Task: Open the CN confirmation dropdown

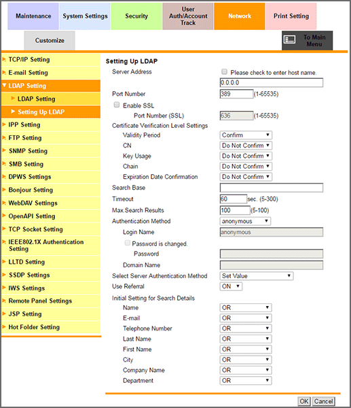Action: pos(246,146)
